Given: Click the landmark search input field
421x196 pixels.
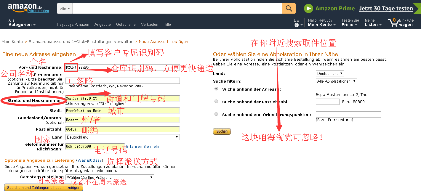Looking at the screenshot, I should [348, 115].
